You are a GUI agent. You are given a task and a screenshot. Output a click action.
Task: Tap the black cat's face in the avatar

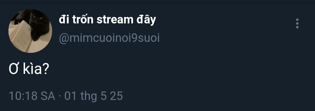[x=38, y=19]
